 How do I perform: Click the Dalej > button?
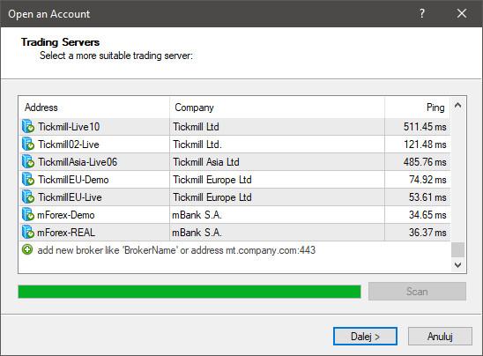[x=365, y=336]
